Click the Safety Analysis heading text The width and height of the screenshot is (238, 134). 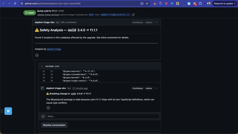click(66, 30)
